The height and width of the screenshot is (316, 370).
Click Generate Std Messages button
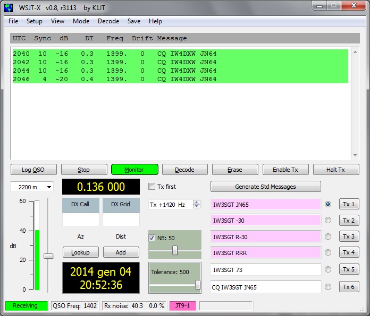pos(266,187)
